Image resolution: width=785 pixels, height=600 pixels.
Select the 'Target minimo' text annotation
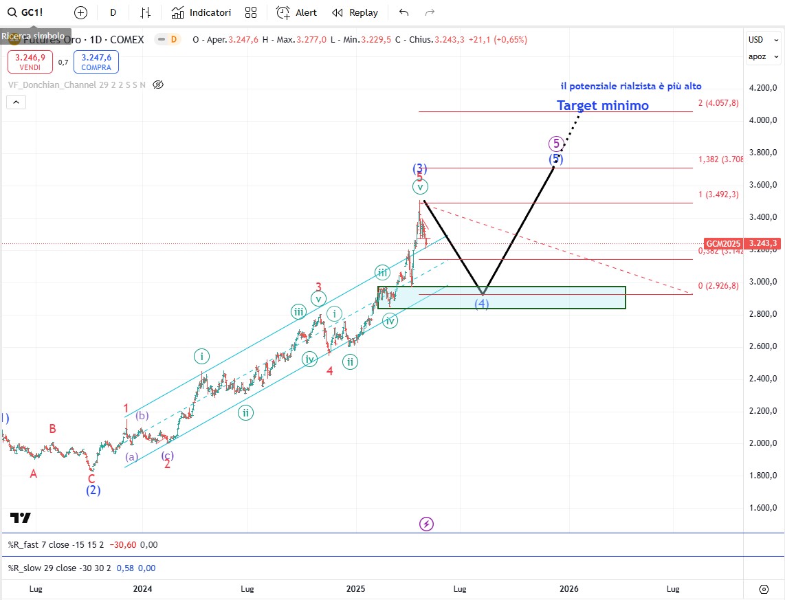603,105
